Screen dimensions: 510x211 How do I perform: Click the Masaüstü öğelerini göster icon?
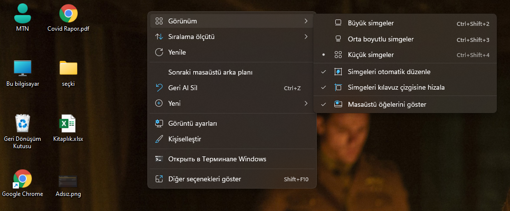[x=338, y=104]
